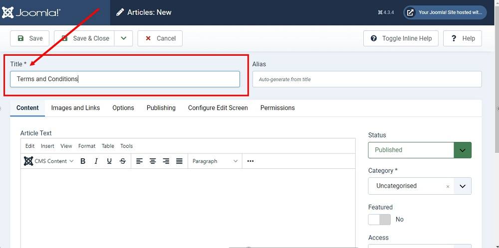Open the Help button
The height and width of the screenshot is (248, 499).
click(x=463, y=38)
